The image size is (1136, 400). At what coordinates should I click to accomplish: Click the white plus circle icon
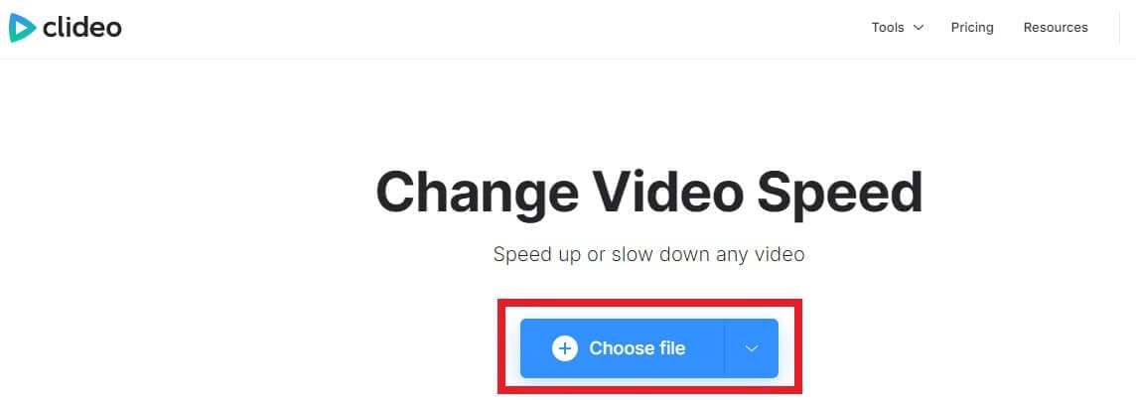[565, 348]
